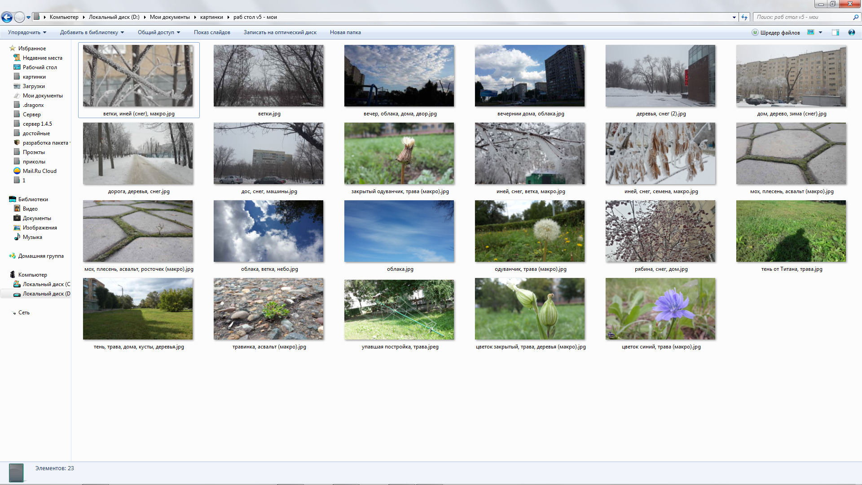This screenshot has width=862, height=485.
Task: Click картинки in the breadcrumb path
Action: click(x=211, y=17)
